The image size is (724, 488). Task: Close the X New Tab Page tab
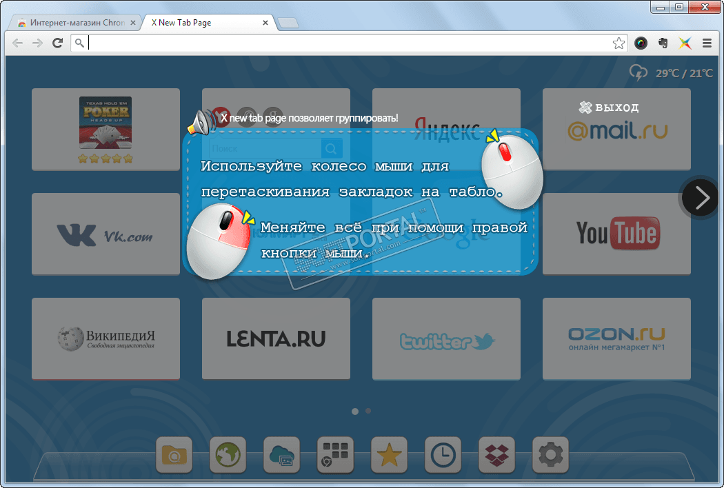coord(265,23)
